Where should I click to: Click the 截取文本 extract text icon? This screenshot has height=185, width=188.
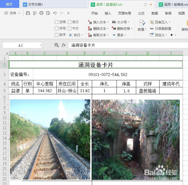pos(90,35)
